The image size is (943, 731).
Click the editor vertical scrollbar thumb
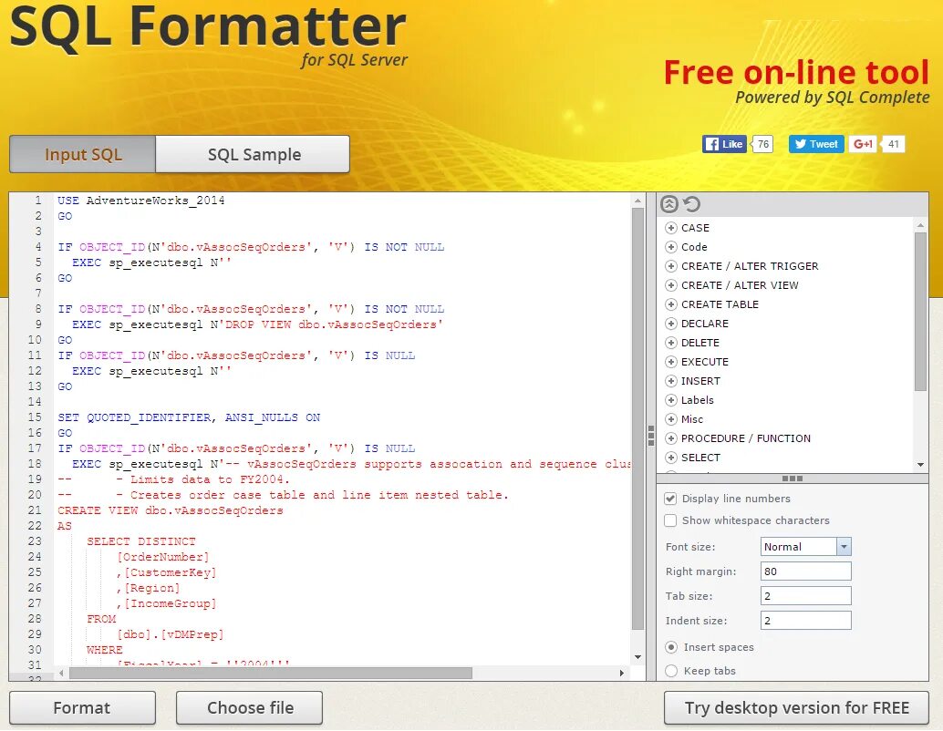click(638, 419)
